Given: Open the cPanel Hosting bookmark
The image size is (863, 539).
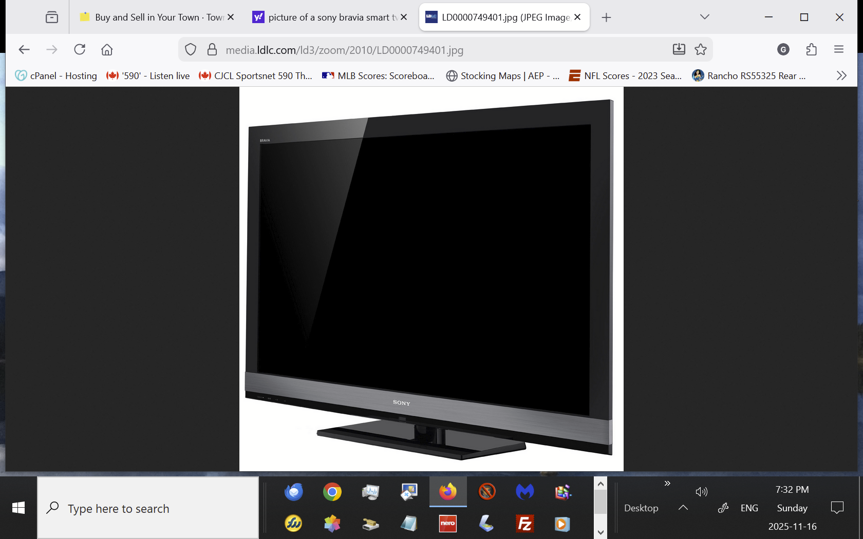Looking at the screenshot, I should (55, 75).
